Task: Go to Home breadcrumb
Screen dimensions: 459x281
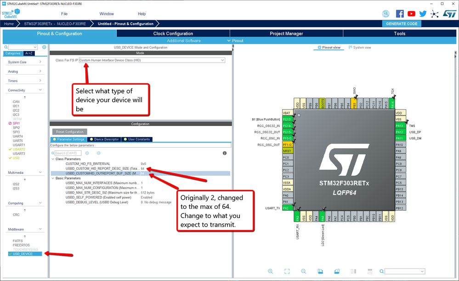Action: pos(9,24)
